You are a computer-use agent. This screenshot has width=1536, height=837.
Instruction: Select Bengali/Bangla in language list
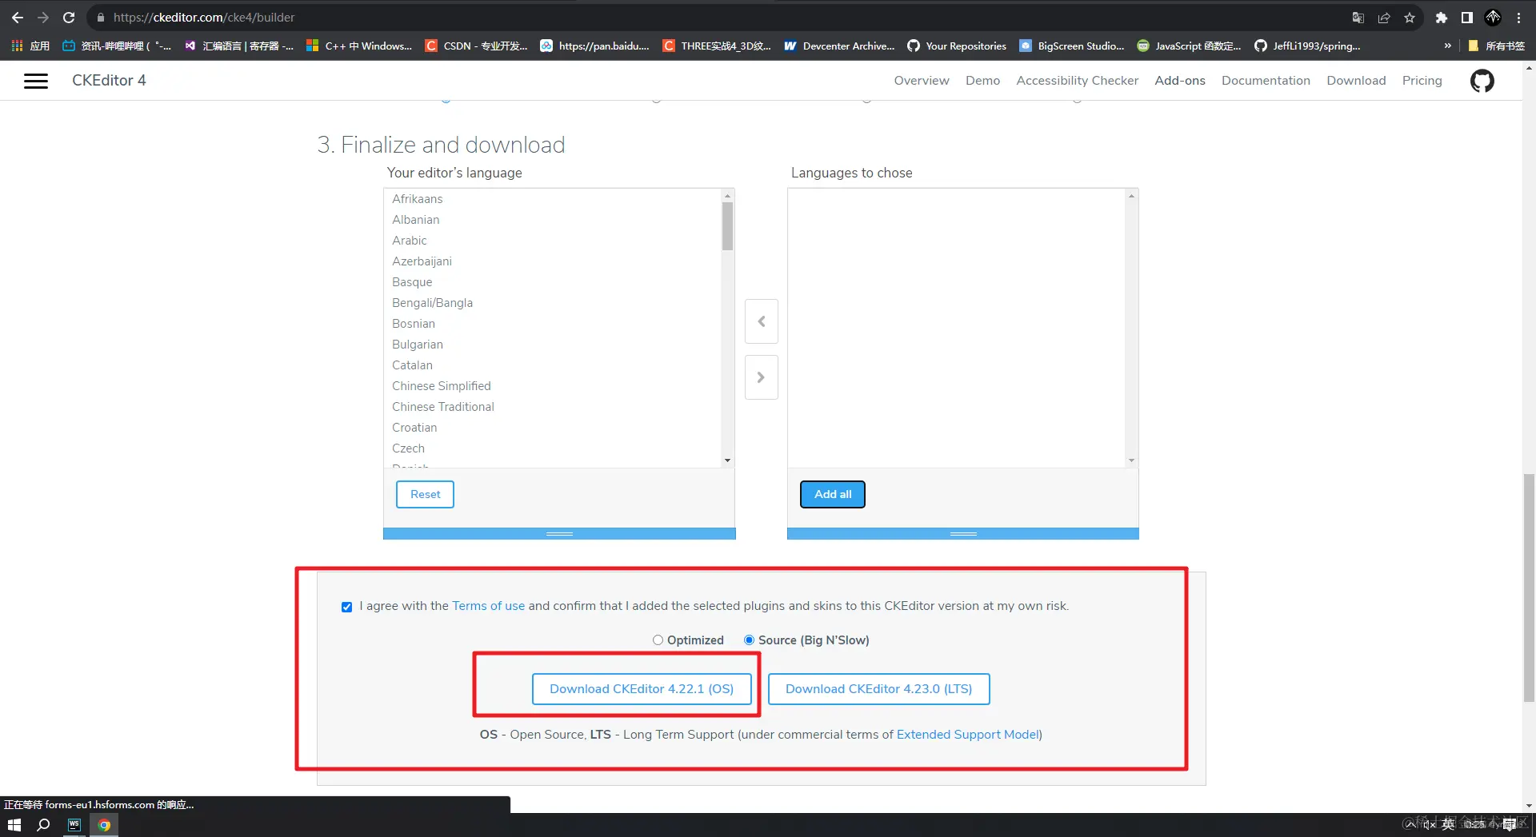[x=433, y=303]
